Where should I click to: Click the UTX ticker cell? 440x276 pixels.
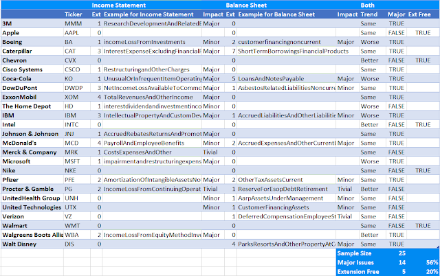point(77,207)
